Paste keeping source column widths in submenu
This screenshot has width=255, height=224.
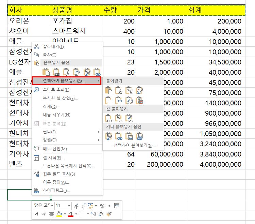click(119, 101)
